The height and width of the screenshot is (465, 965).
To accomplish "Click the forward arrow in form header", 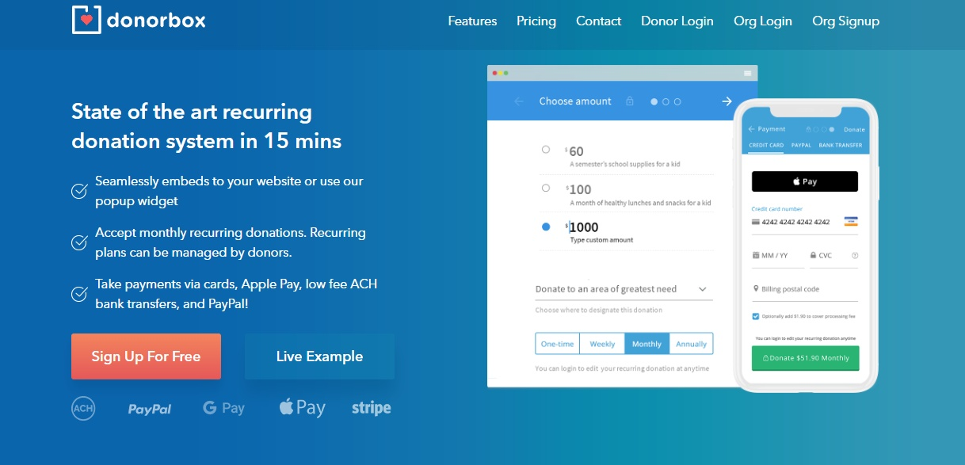I will (x=727, y=101).
